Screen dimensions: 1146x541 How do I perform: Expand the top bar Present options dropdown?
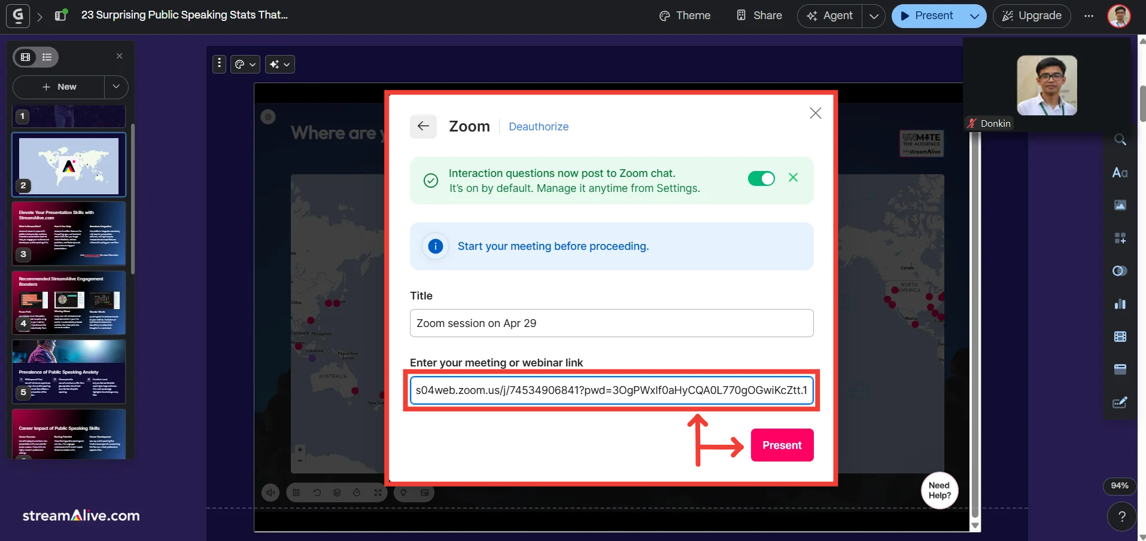tap(974, 16)
